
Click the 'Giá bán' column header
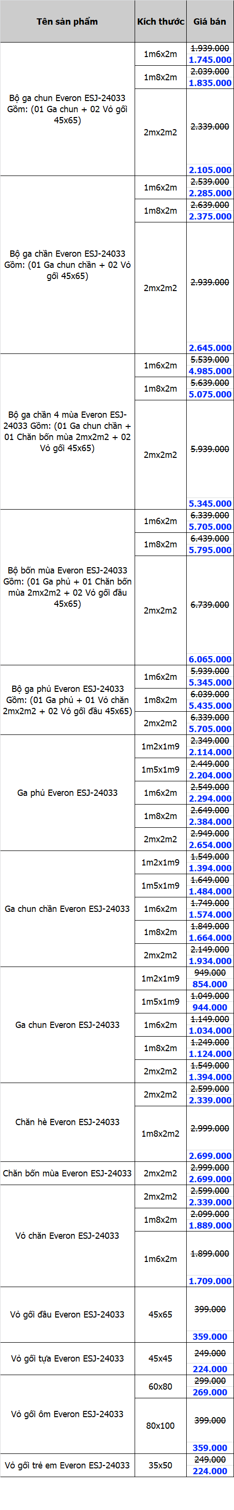tap(210, 22)
